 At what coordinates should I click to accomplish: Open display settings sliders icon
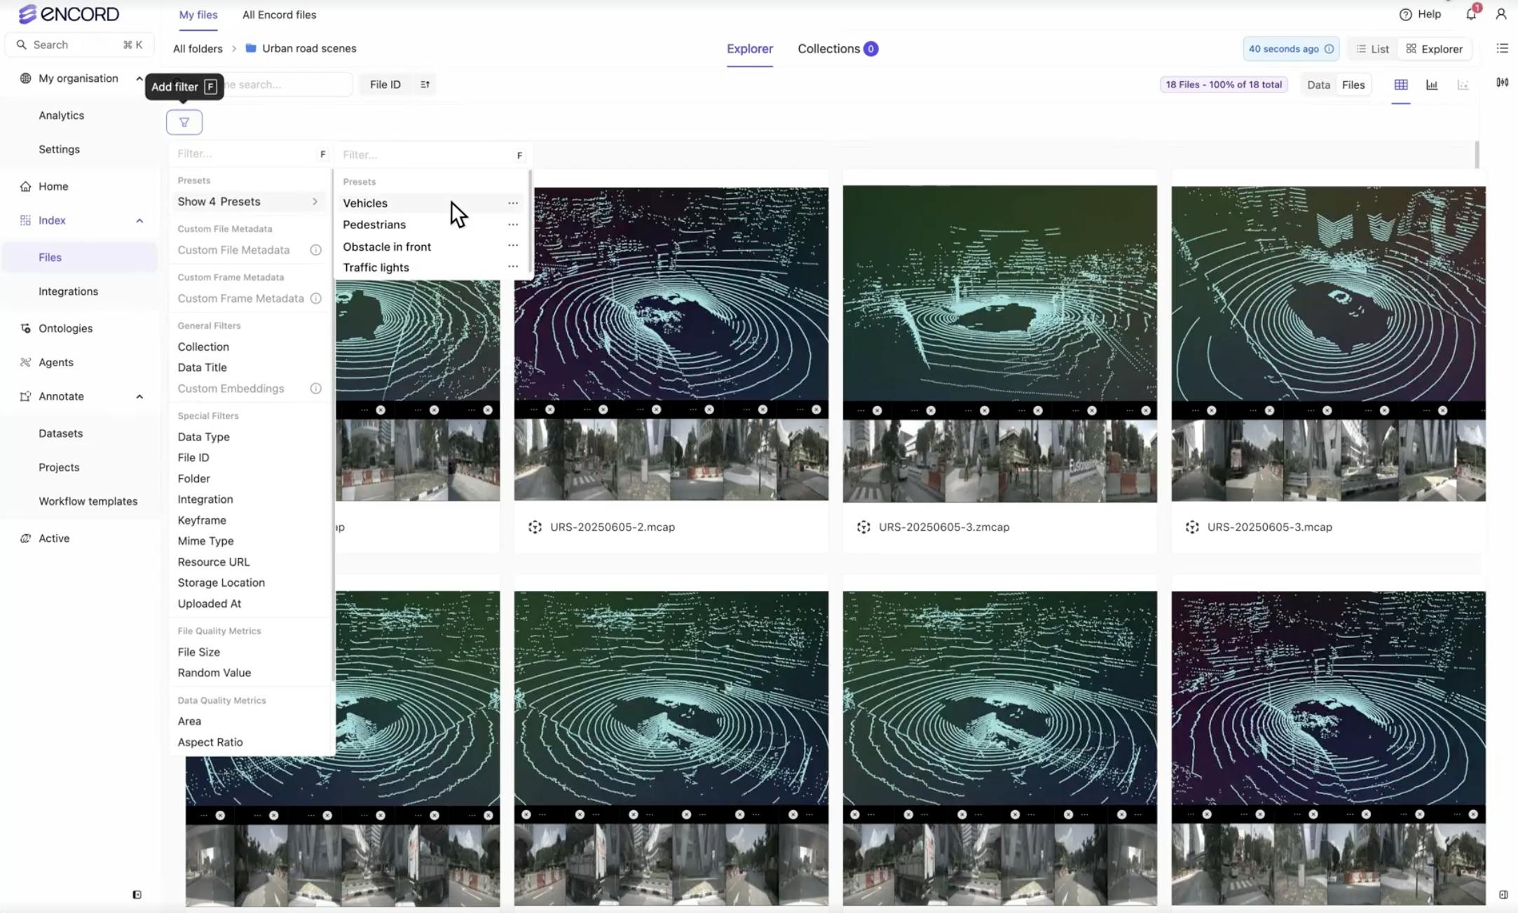click(1502, 83)
